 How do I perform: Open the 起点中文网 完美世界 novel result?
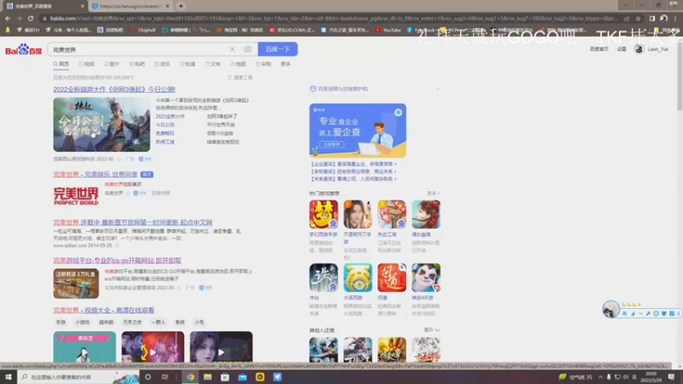[133, 223]
